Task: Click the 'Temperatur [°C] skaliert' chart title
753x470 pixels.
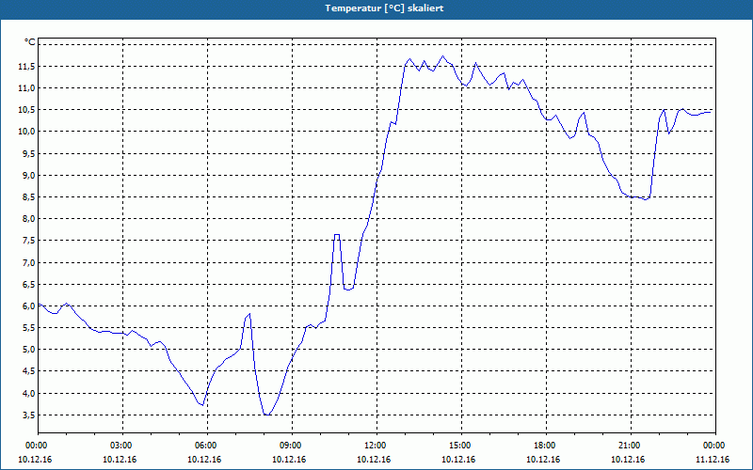Action: [384, 8]
